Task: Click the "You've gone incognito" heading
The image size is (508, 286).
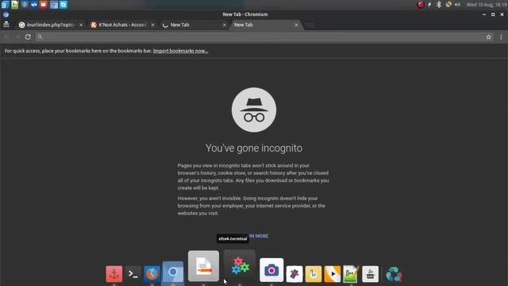Action: click(254, 149)
